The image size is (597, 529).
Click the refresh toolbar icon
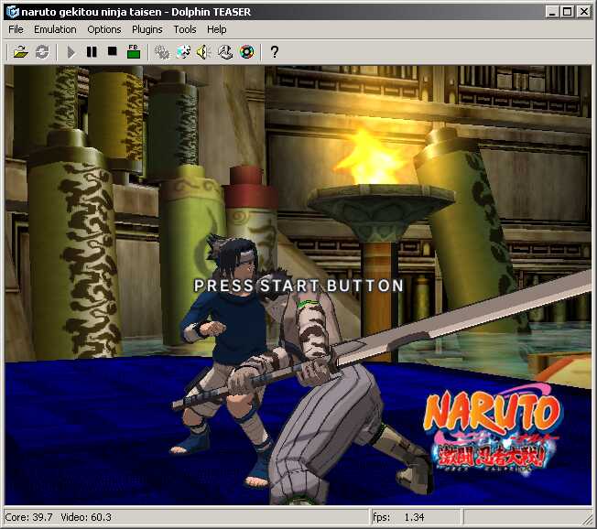coord(42,52)
